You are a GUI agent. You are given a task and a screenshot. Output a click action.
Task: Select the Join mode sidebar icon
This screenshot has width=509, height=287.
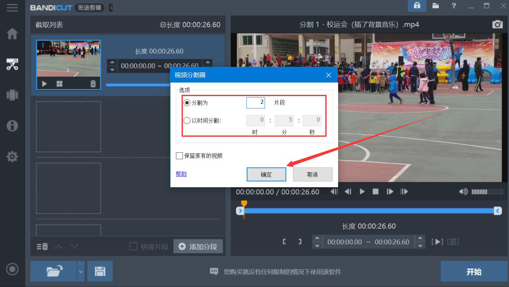12,95
